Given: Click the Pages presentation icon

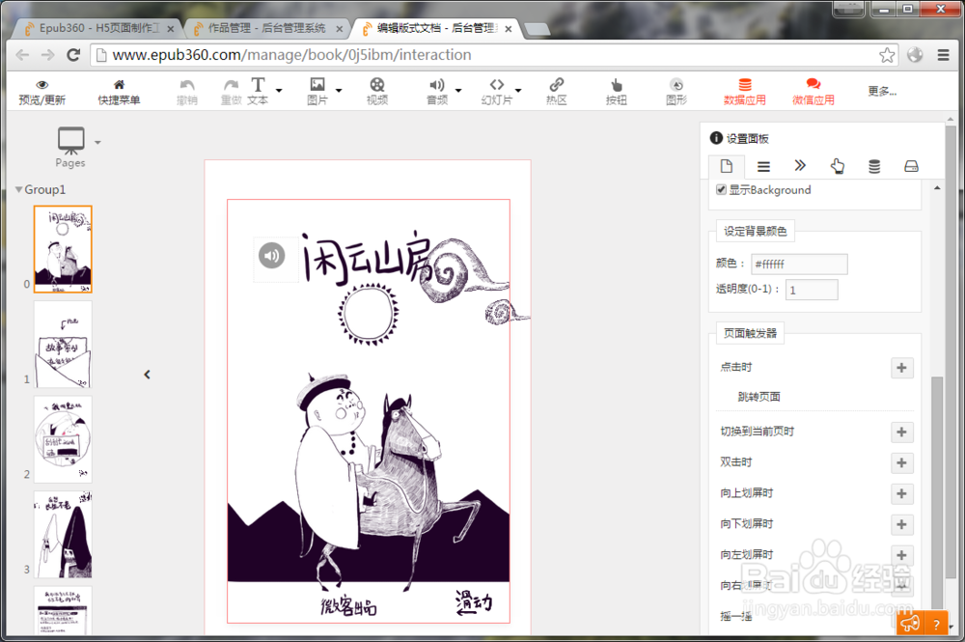Looking at the screenshot, I should point(70,140).
